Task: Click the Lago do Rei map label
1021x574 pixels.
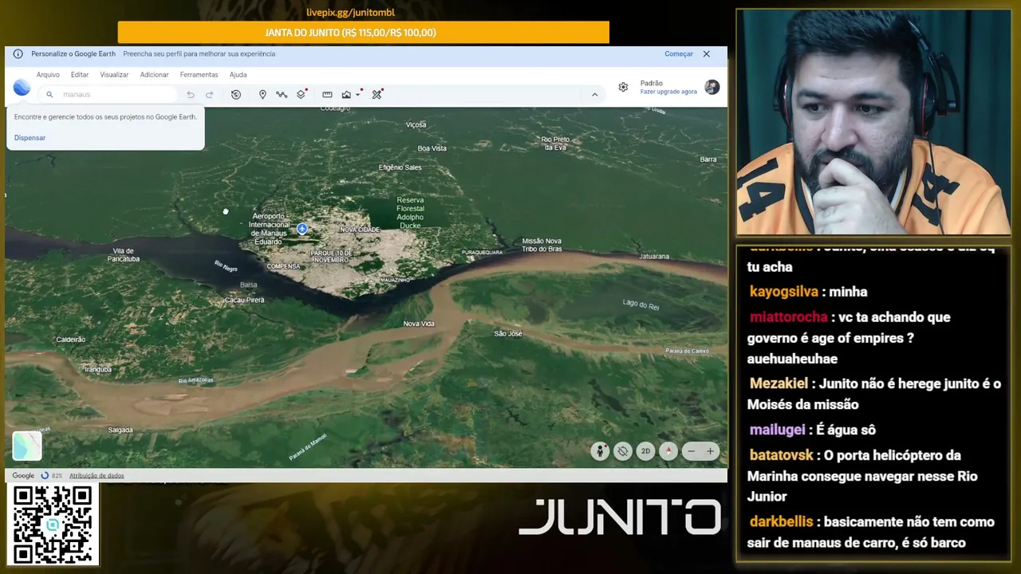Action: 641,305
